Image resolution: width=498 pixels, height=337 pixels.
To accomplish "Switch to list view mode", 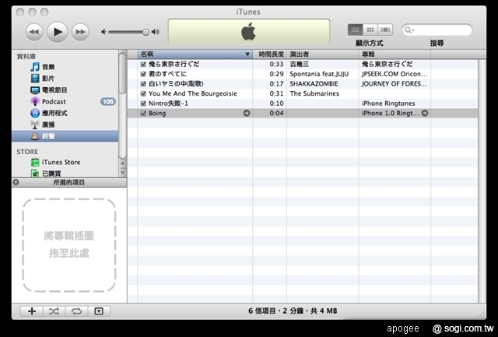I will (356, 30).
